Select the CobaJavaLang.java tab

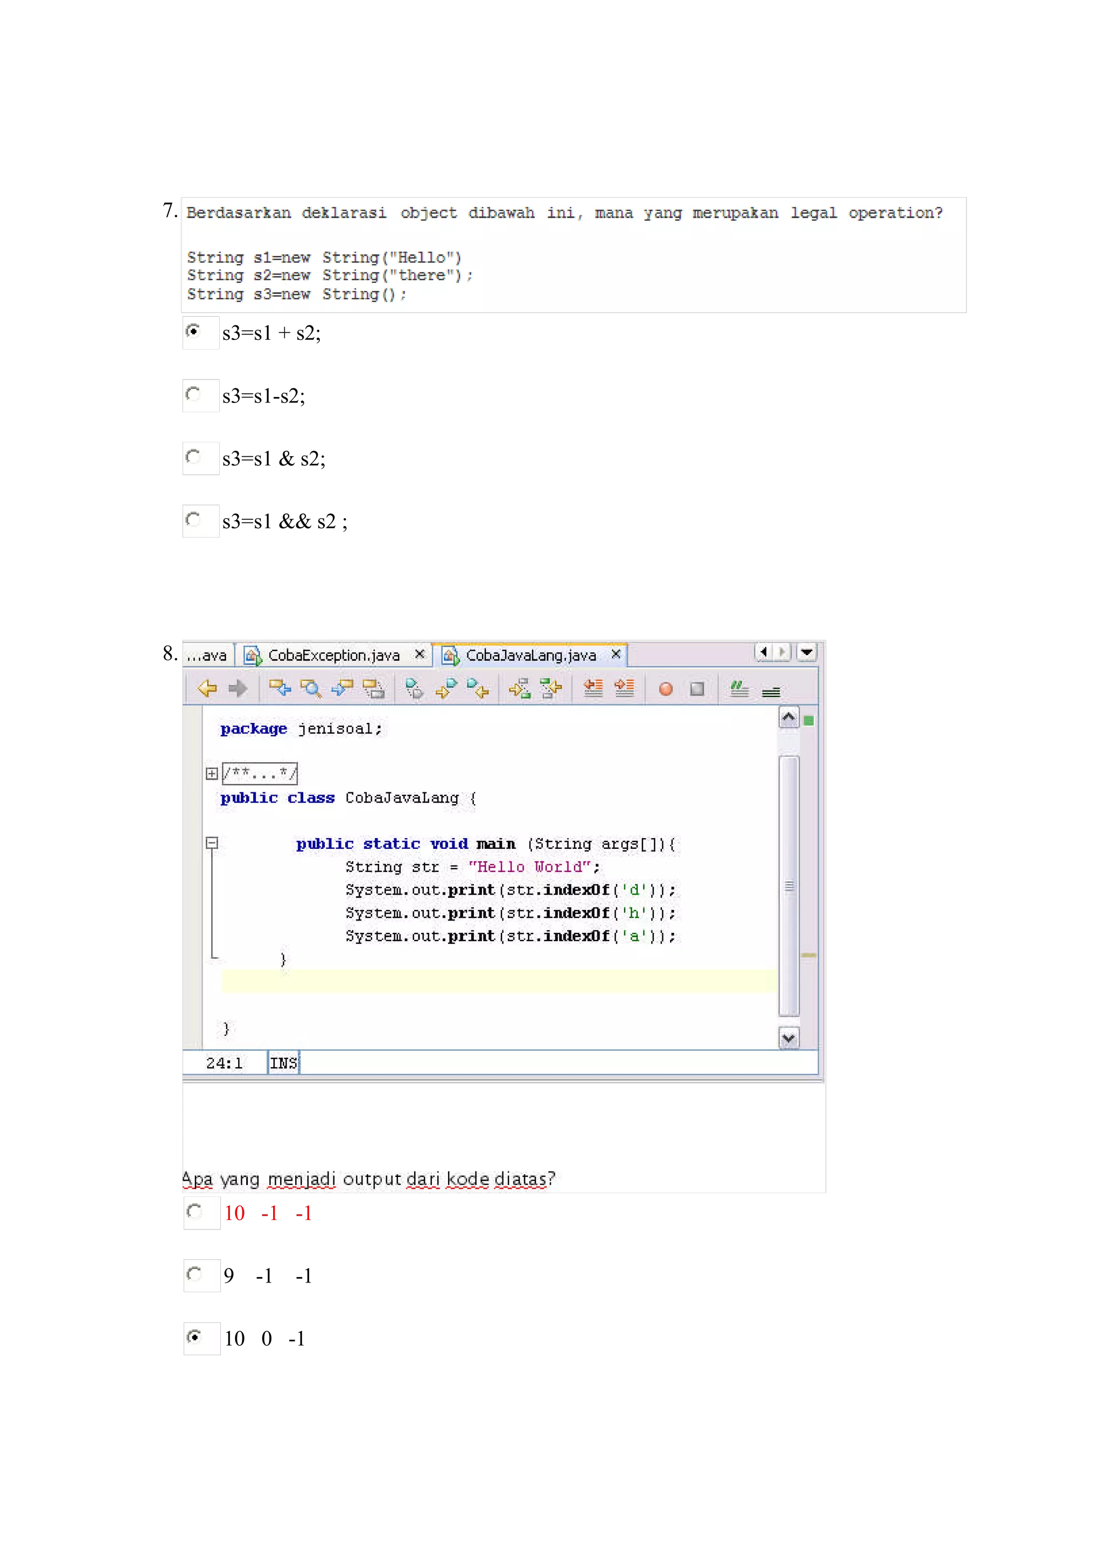[x=531, y=654]
